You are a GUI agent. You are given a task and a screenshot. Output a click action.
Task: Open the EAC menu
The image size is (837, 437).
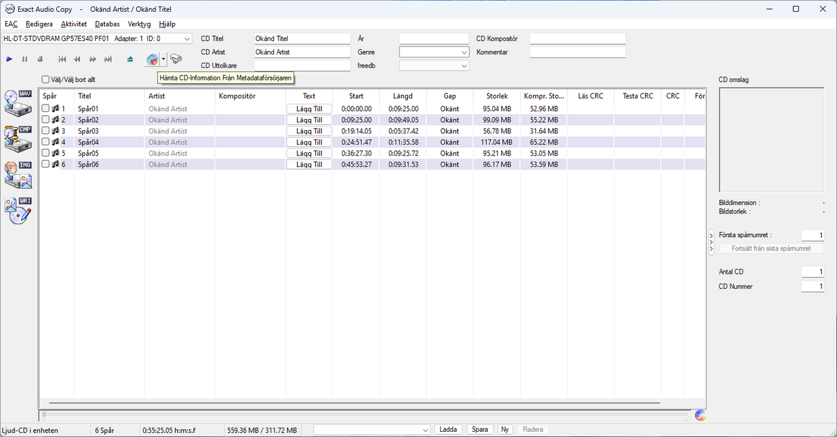(11, 24)
